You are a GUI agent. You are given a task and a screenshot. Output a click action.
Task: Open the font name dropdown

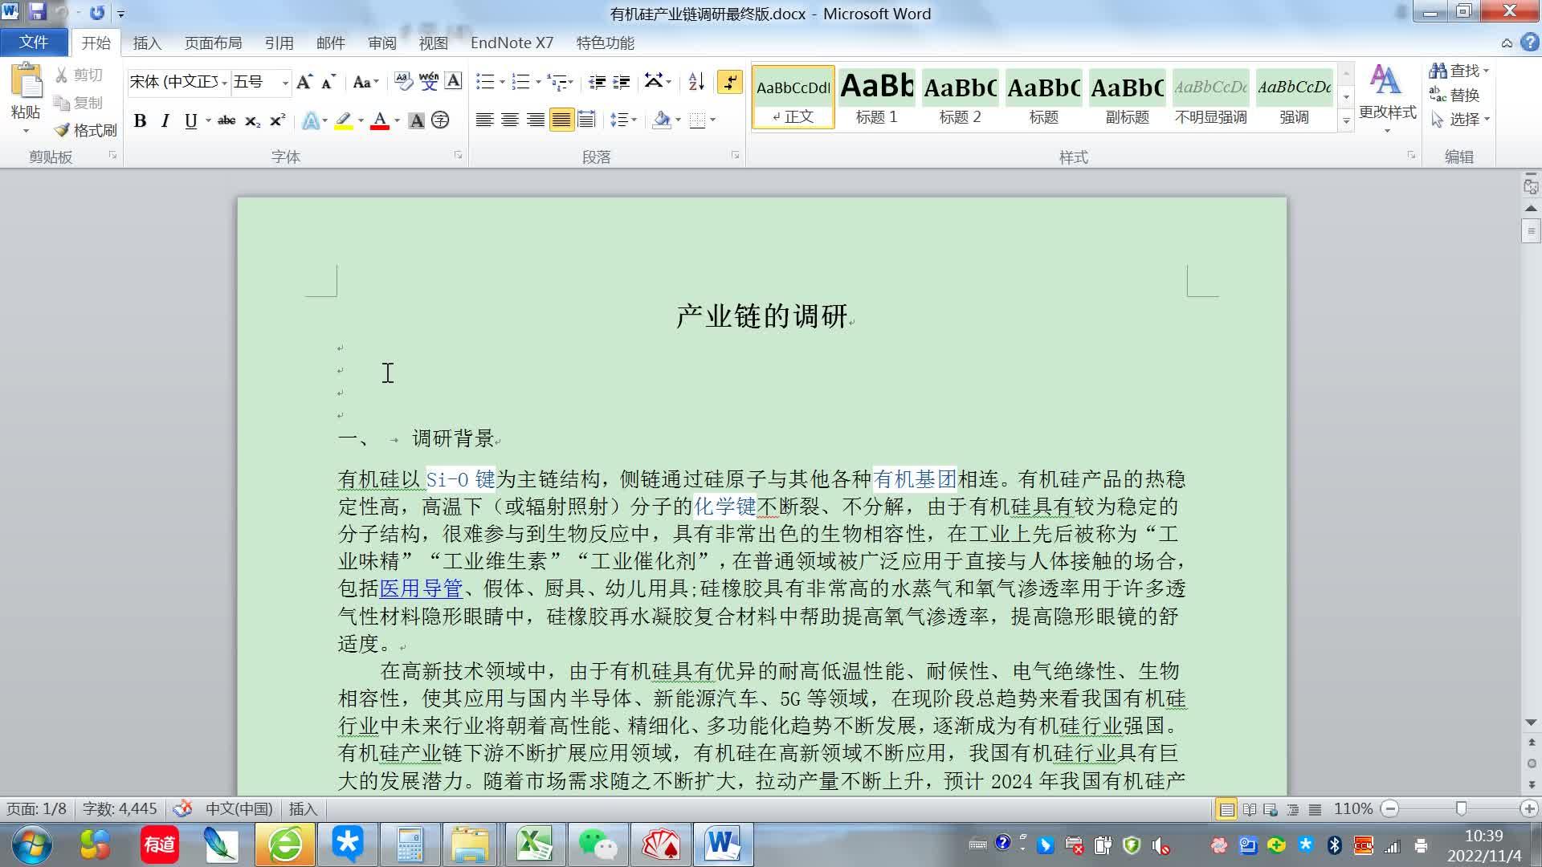click(225, 83)
